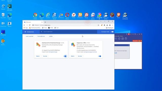The width and height of the screenshot is (162, 91).
Task: Open Apps bookmark shortcut
Action: (26, 28)
